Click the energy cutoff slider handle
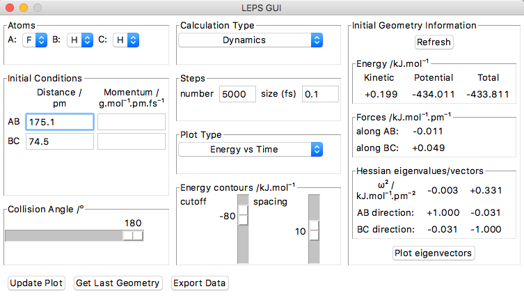Image resolution: width=524 pixels, height=298 pixels. 244,217
